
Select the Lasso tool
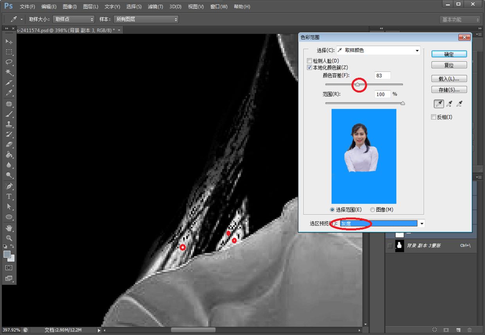(x=9, y=62)
